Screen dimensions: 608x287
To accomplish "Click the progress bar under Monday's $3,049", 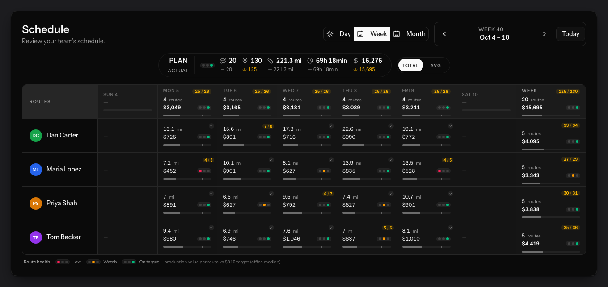I will click(x=187, y=116).
